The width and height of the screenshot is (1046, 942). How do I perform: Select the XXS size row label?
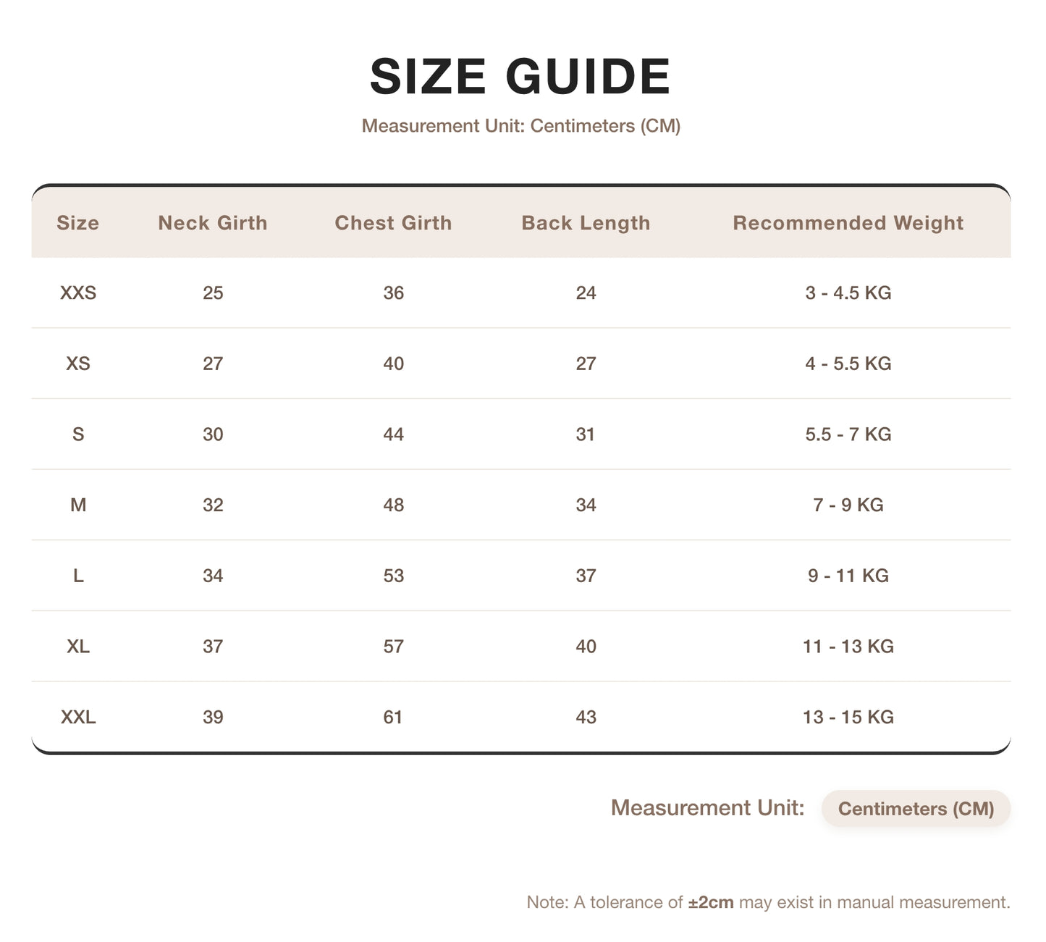[x=78, y=293]
